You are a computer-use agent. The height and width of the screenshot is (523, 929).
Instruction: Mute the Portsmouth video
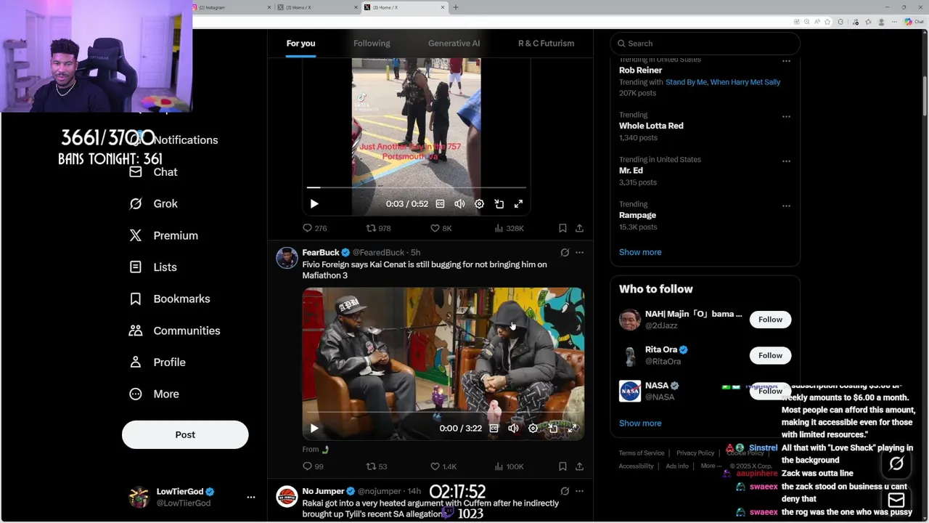pyautogui.click(x=459, y=204)
